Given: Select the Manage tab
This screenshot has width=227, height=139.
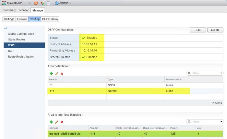Looking at the screenshot, I should [x=38, y=10].
